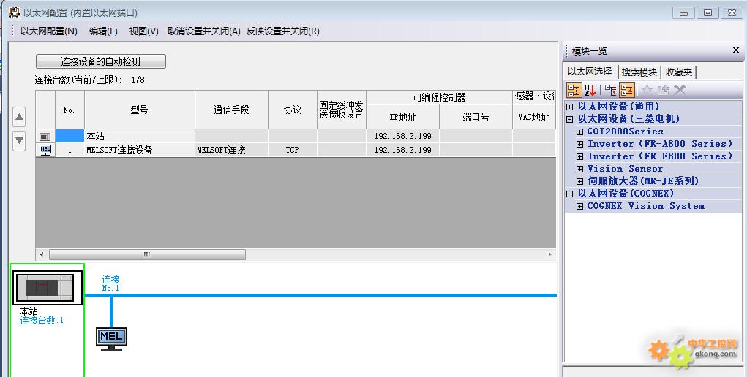747x377 pixels.
Task: Expand Inverter (FR-F800 Series) node
Action: (x=579, y=156)
